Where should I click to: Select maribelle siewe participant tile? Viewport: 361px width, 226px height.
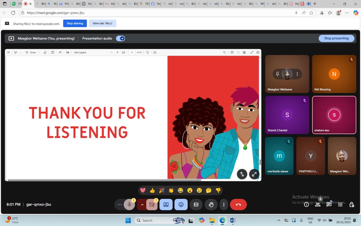[x=279, y=156]
